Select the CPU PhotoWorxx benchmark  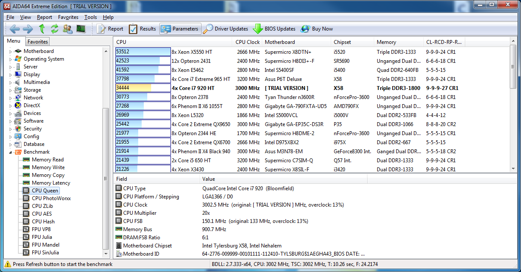click(51, 198)
